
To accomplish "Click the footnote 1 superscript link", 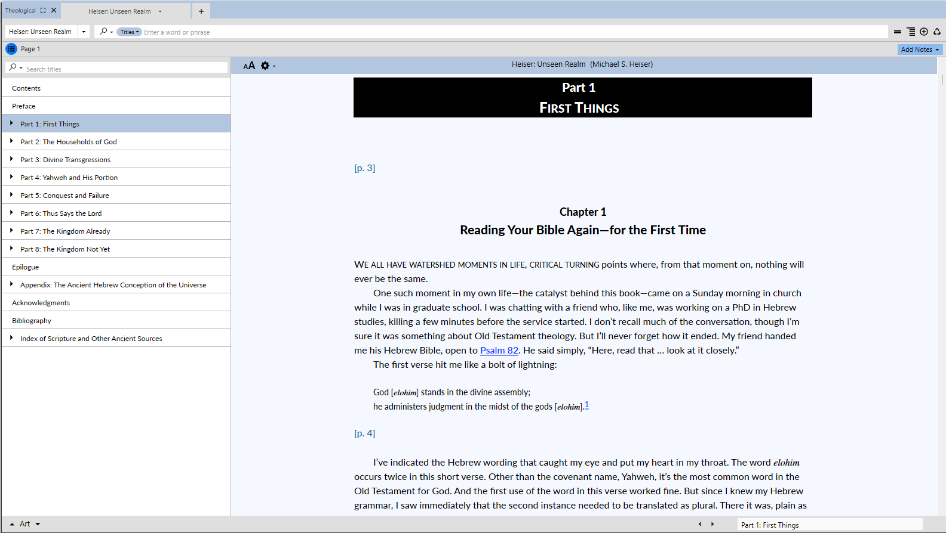I will (586, 405).
